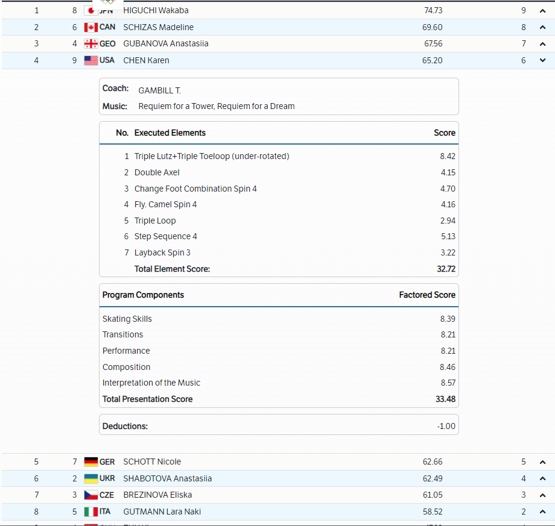Open HIGUCHI Wakaba athlete name
This screenshot has width=555, height=526.
[x=155, y=11]
